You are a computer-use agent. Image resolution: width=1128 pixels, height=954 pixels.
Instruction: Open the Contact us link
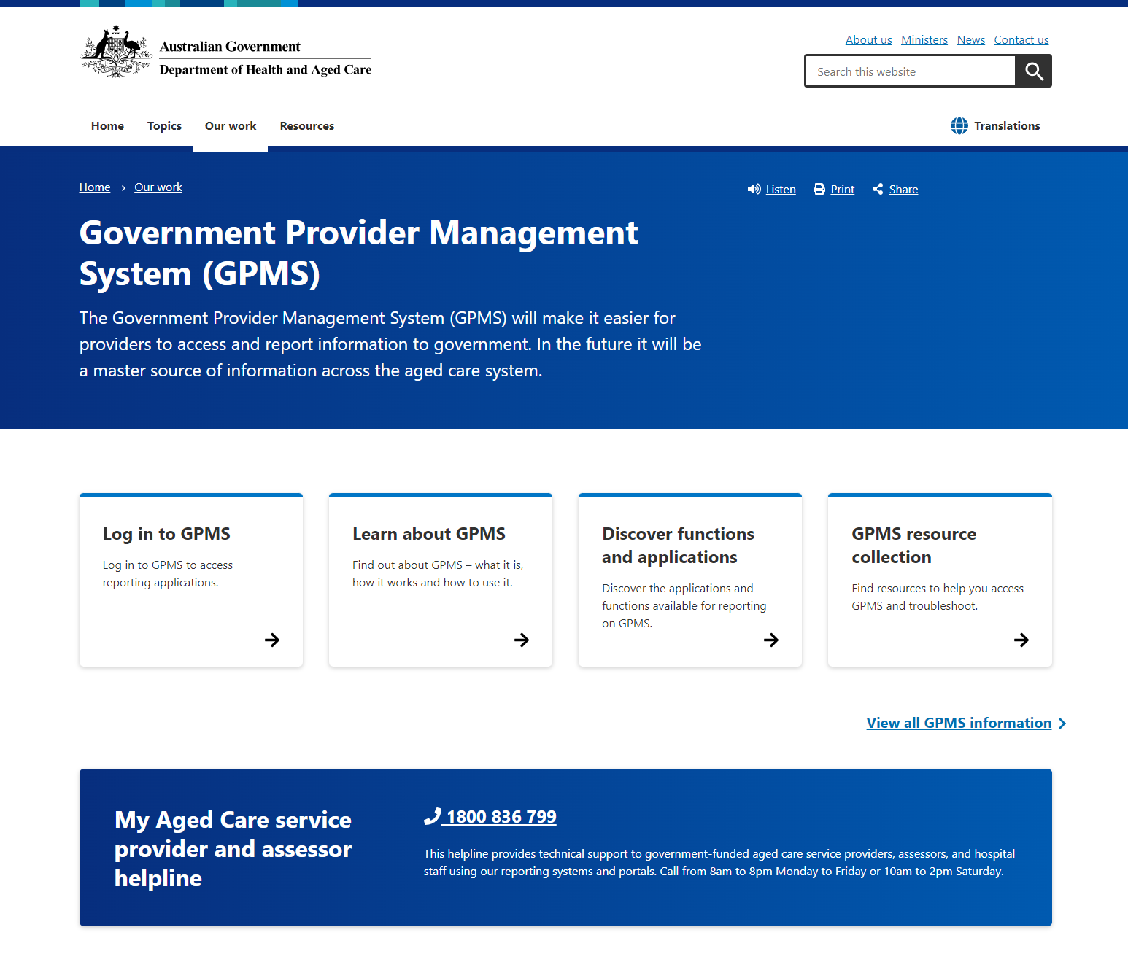point(1021,40)
